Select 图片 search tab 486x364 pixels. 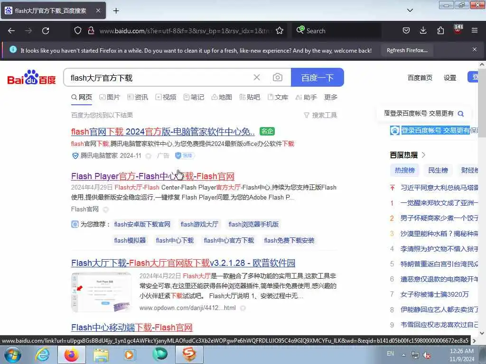(x=110, y=97)
